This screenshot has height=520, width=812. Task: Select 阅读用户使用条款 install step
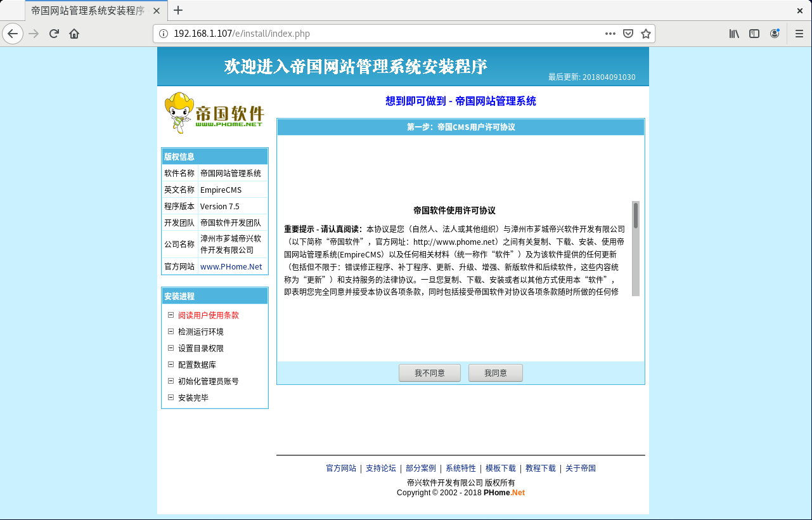point(209,315)
